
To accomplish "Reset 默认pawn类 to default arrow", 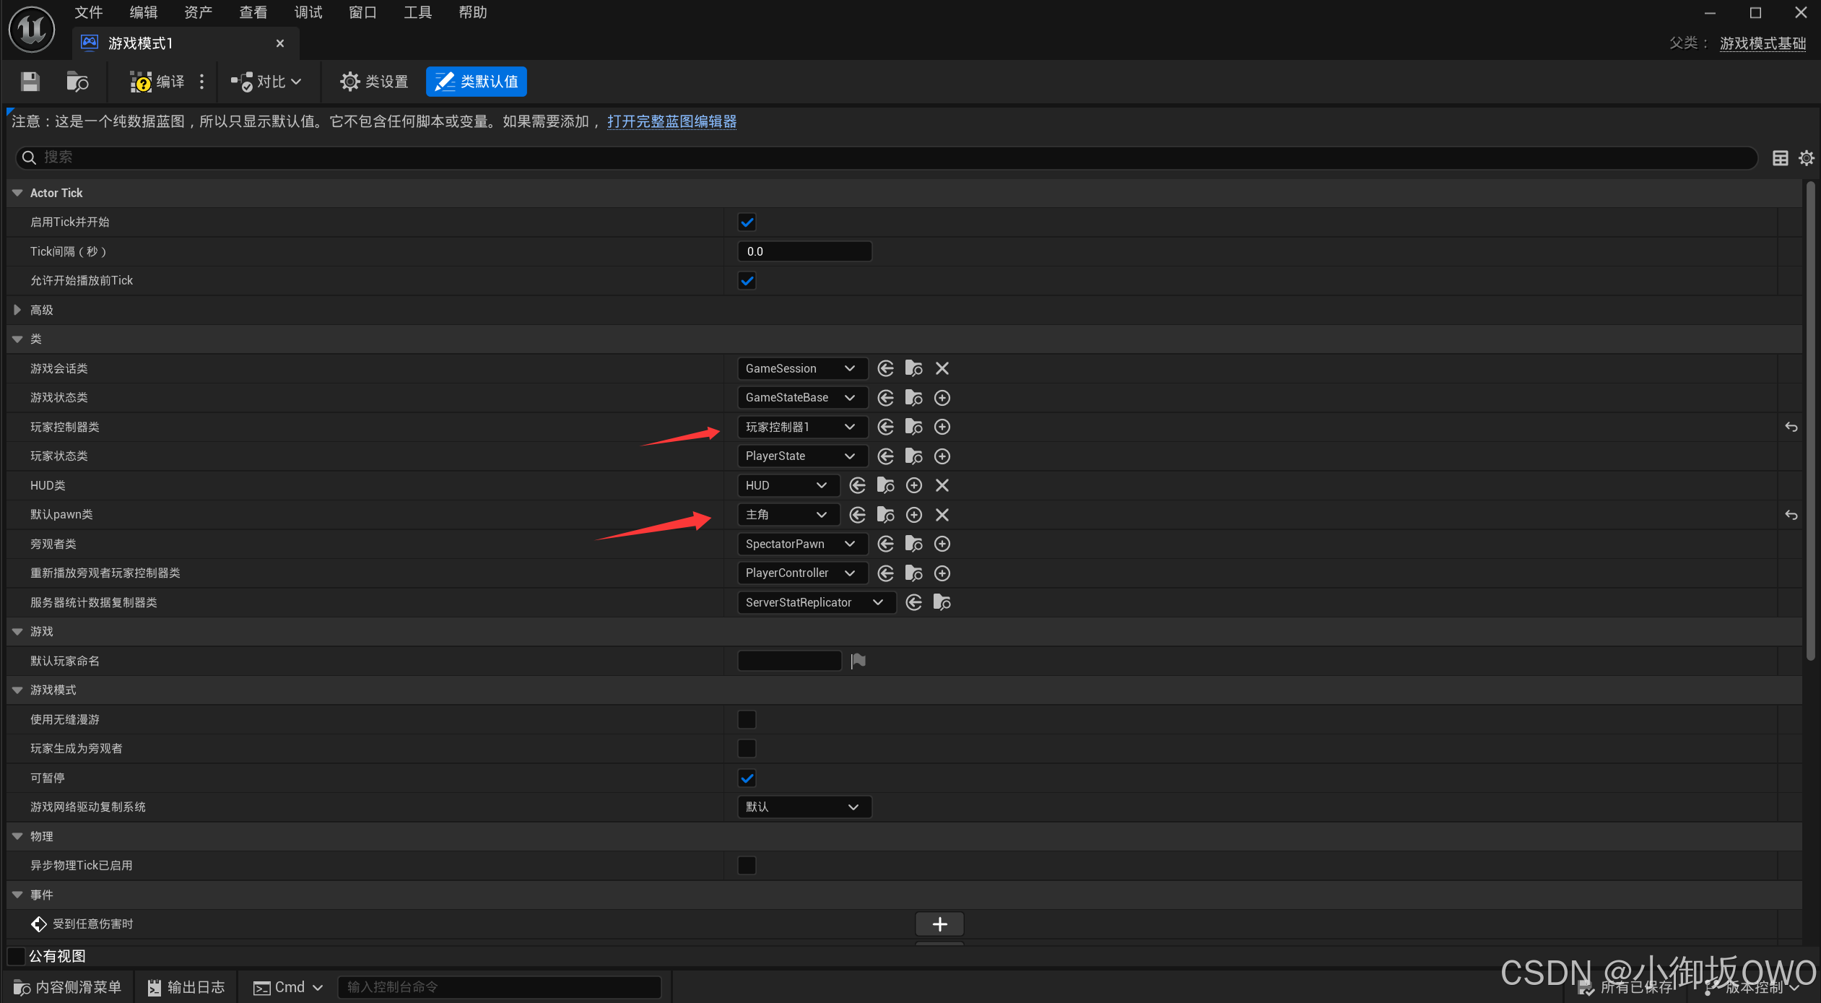I will tap(1791, 515).
